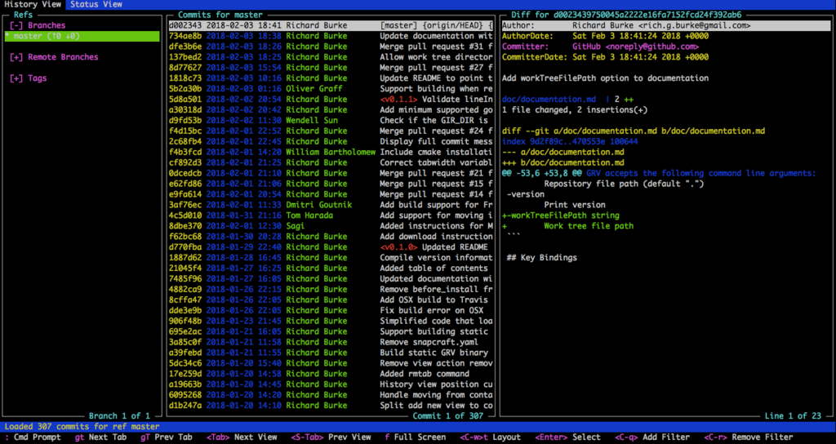Click 'Loaded 307 commits' status message
Viewport: 836px width, 444px height.
(82, 427)
